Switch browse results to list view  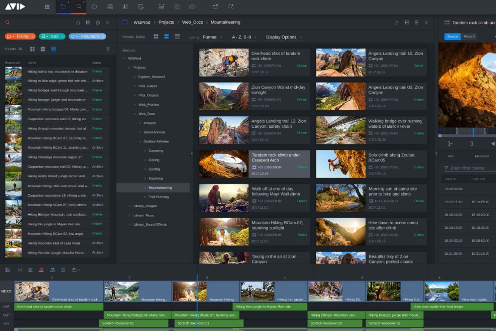177,37
